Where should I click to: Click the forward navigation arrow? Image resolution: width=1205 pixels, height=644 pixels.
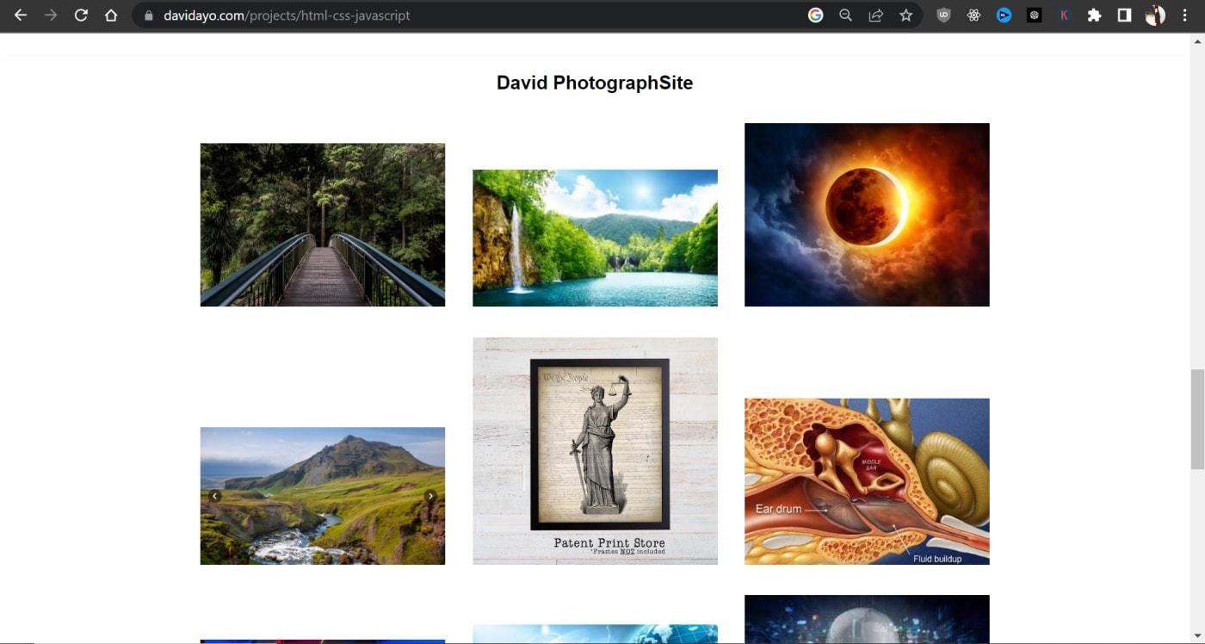pyautogui.click(x=51, y=15)
